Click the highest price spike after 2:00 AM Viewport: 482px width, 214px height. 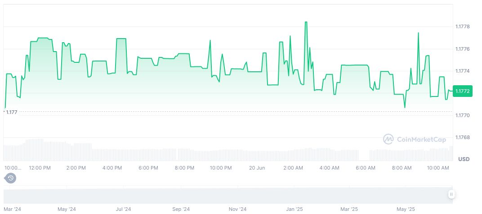[x=306, y=22]
